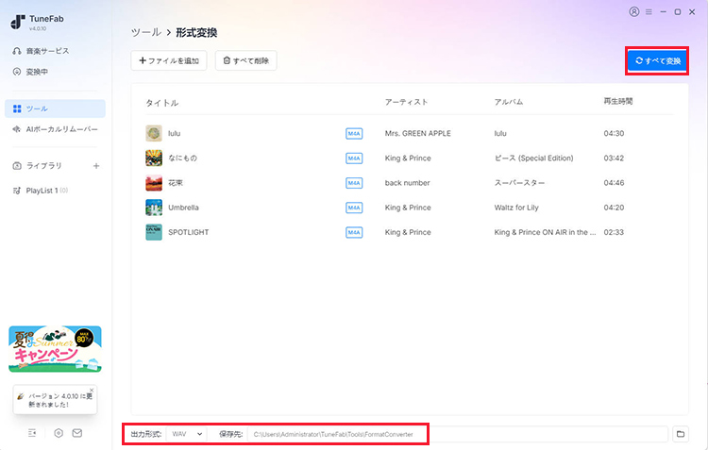Click the なにもの album cover thumbnail
708x450 pixels.
pyautogui.click(x=154, y=158)
